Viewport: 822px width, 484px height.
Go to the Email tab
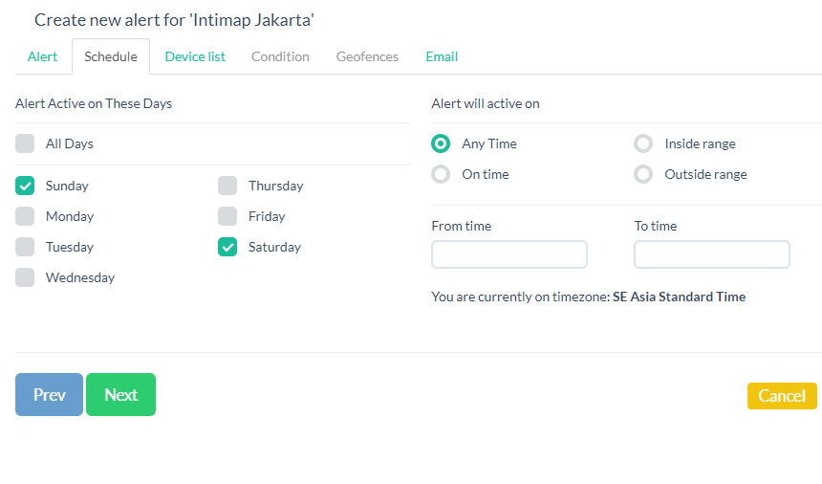coord(442,56)
